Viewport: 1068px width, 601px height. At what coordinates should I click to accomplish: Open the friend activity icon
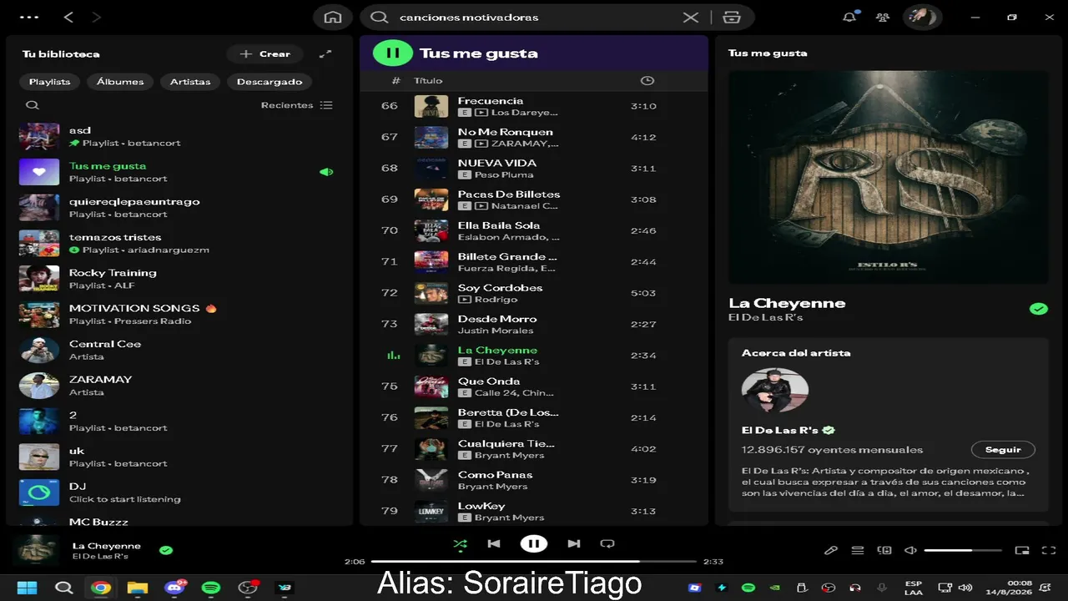882,17
